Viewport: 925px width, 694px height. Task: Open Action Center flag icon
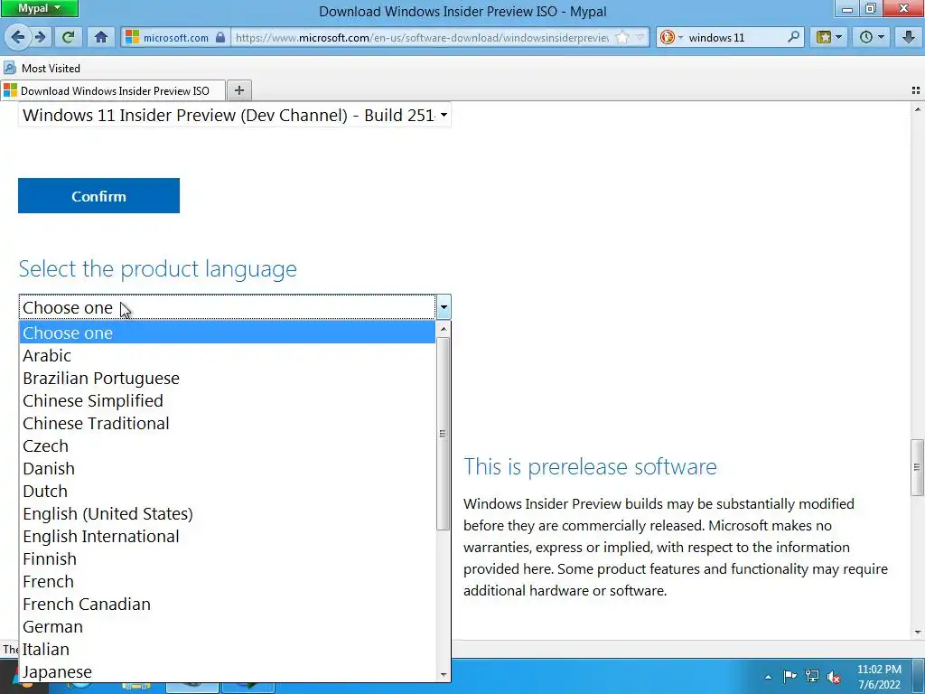(x=790, y=676)
